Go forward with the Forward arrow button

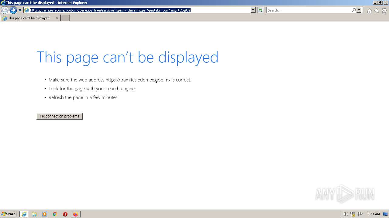point(13,10)
